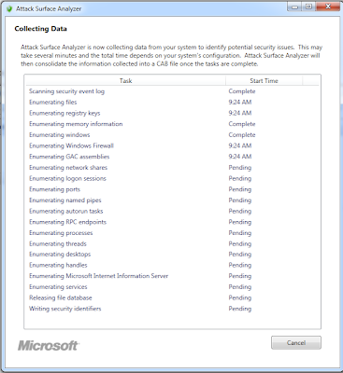Click the Start Time column header
This screenshot has height=373, width=343.
264,80
